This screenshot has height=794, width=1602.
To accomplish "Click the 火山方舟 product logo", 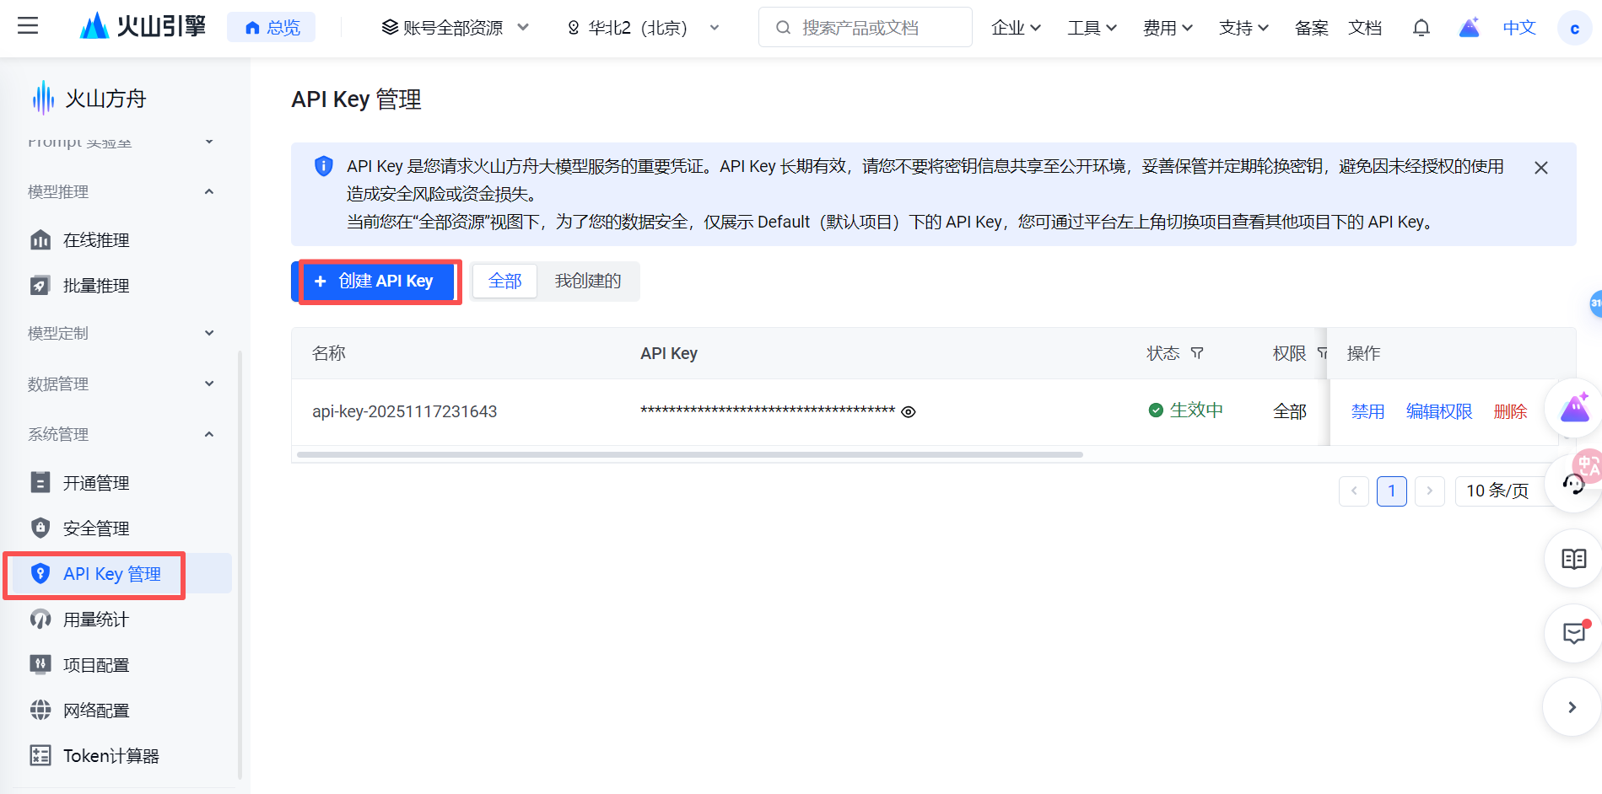I will tap(89, 99).
